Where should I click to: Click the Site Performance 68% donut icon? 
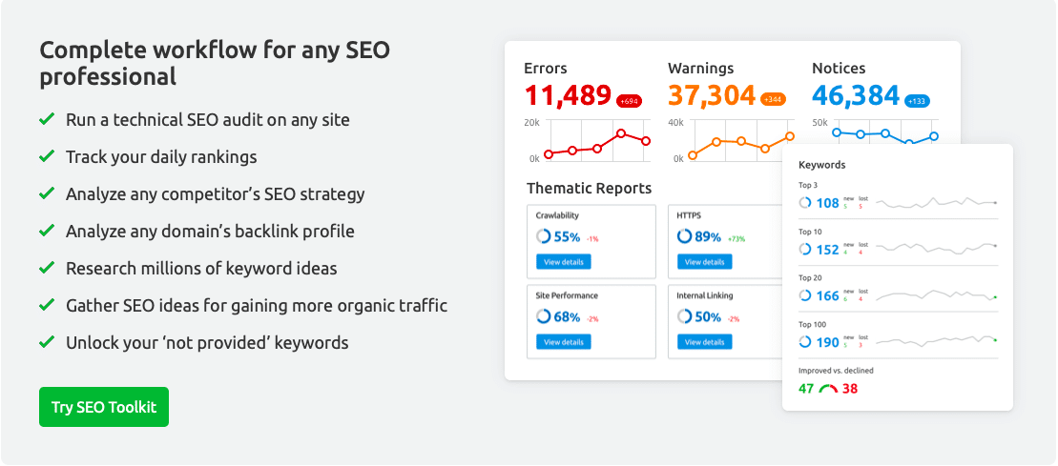(543, 316)
